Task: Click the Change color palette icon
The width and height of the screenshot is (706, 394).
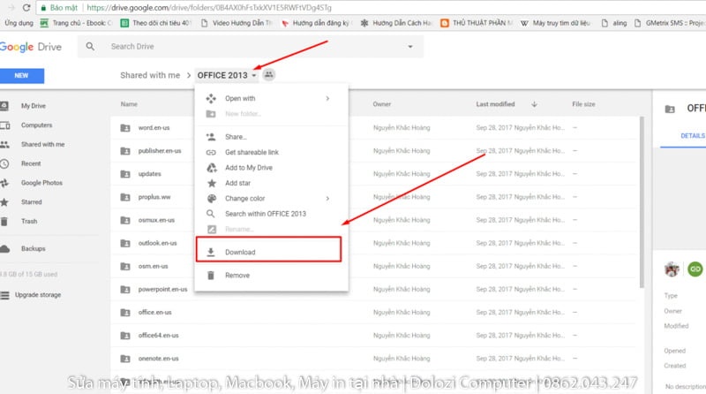Action: click(x=211, y=199)
